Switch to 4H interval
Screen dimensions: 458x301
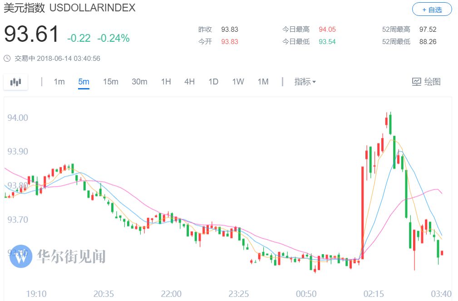pyautogui.click(x=189, y=82)
